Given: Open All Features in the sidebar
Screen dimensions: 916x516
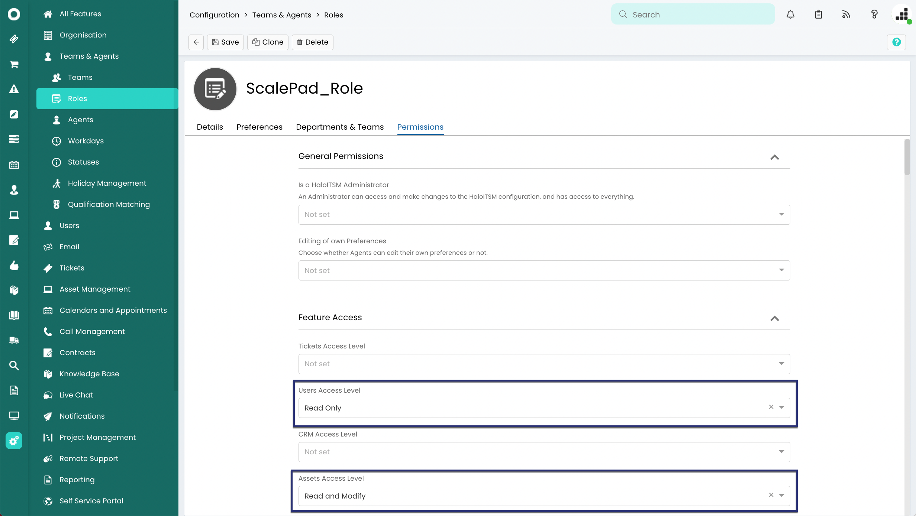Looking at the screenshot, I should tap(107, 14).
